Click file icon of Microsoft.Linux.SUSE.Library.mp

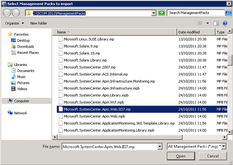click(x=61, y=39)
